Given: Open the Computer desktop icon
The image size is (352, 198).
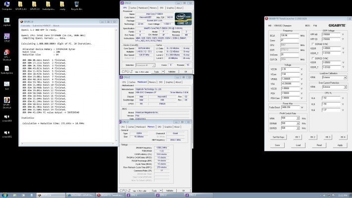Looking at the screenshot, I should point(7,6).
